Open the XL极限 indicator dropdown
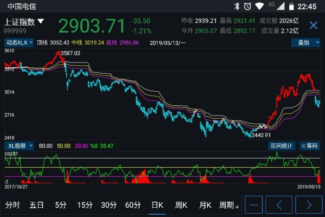The height and width of the screenshot is (217, 325). point(19,146)
